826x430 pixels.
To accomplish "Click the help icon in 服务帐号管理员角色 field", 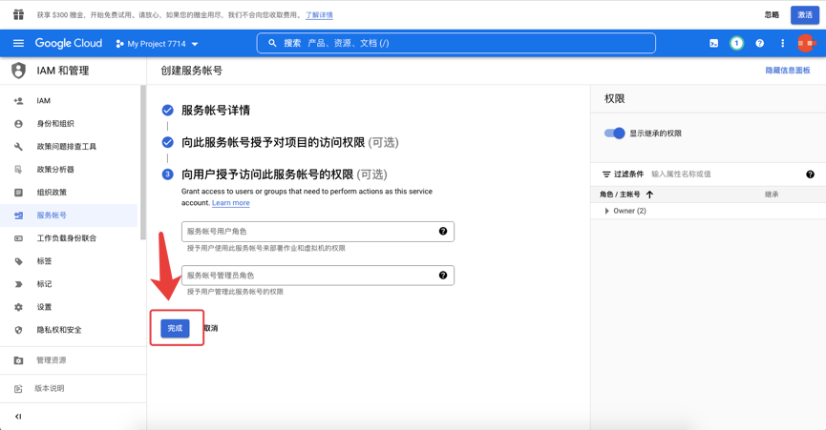I will pos(443,275).
